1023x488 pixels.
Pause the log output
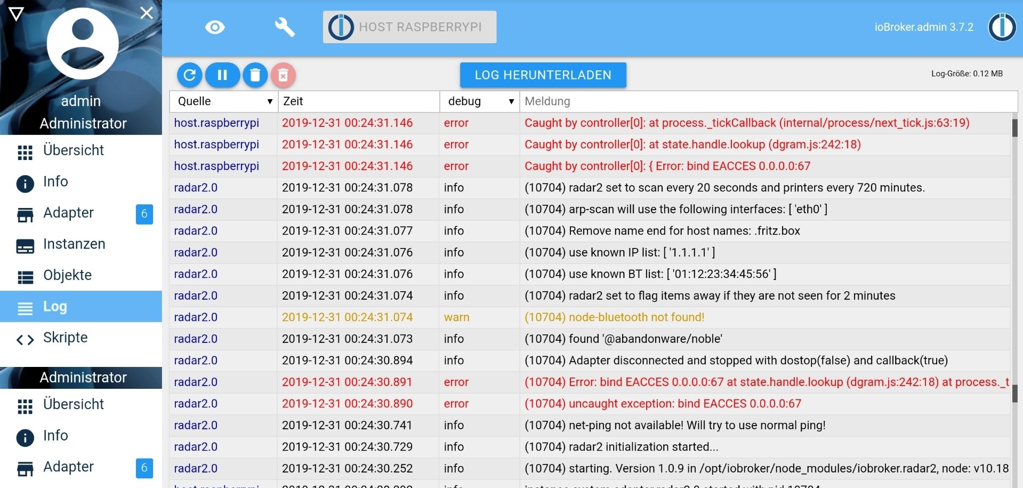click(x=222, y=75)
